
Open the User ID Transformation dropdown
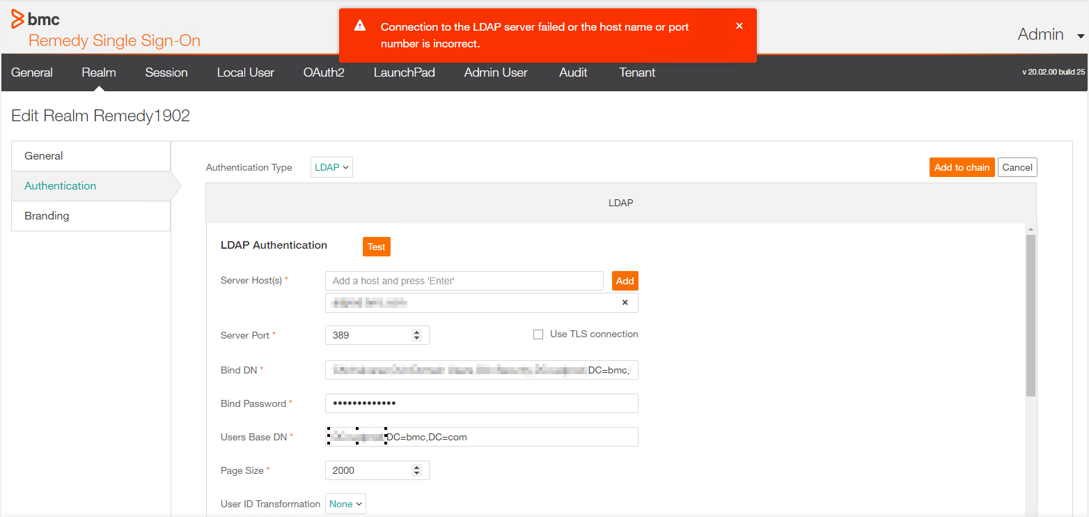345,504
